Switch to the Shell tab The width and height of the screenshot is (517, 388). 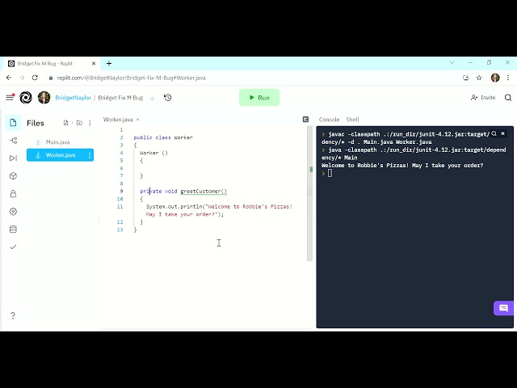point(352,120)
